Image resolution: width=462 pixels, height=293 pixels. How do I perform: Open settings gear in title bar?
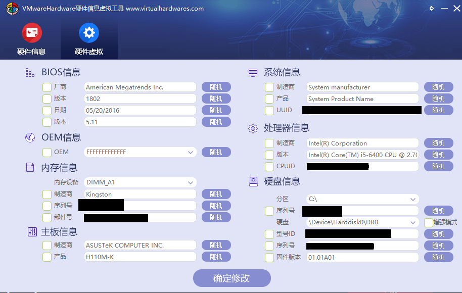(x=432, y=9)
